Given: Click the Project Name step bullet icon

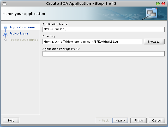Looking at the screenshot, I should tap(5, 34).
